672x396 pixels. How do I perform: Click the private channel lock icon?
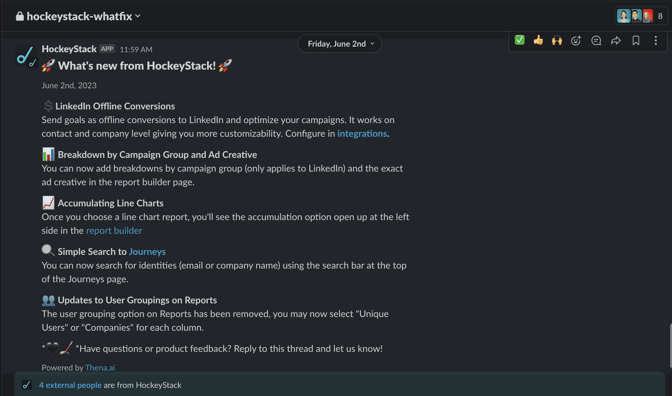coord(20,16)
